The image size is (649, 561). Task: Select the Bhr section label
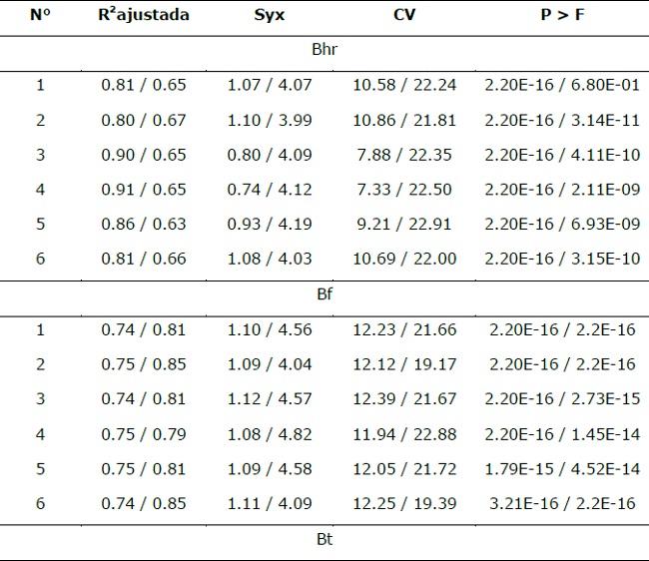coord(324,50)
